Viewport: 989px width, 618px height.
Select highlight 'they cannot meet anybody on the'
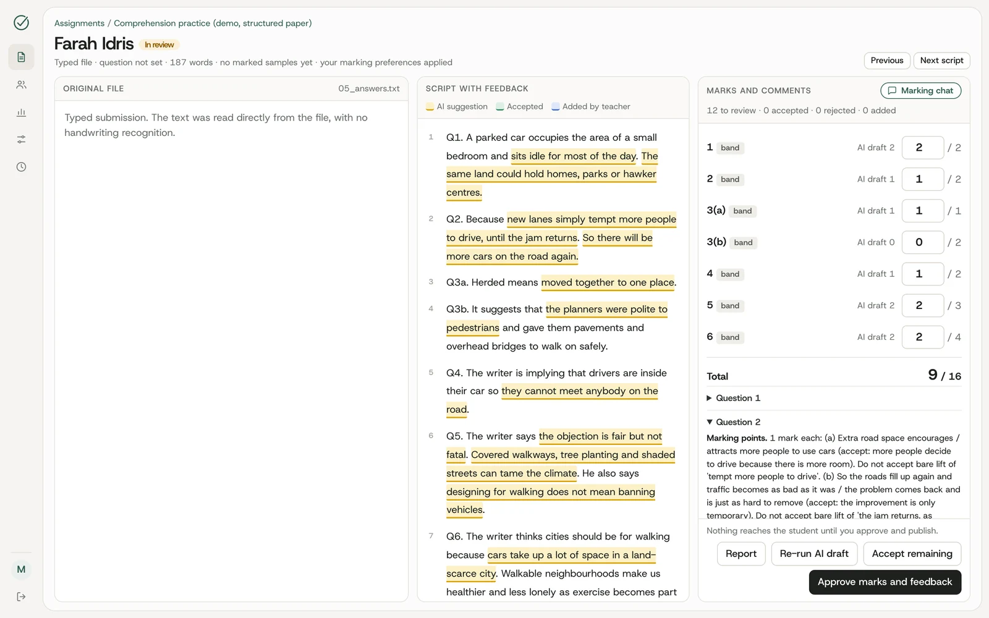click(580, 391)
